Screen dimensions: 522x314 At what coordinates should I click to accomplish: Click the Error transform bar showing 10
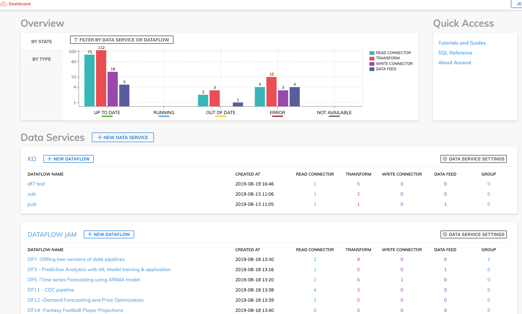[272, 92]
